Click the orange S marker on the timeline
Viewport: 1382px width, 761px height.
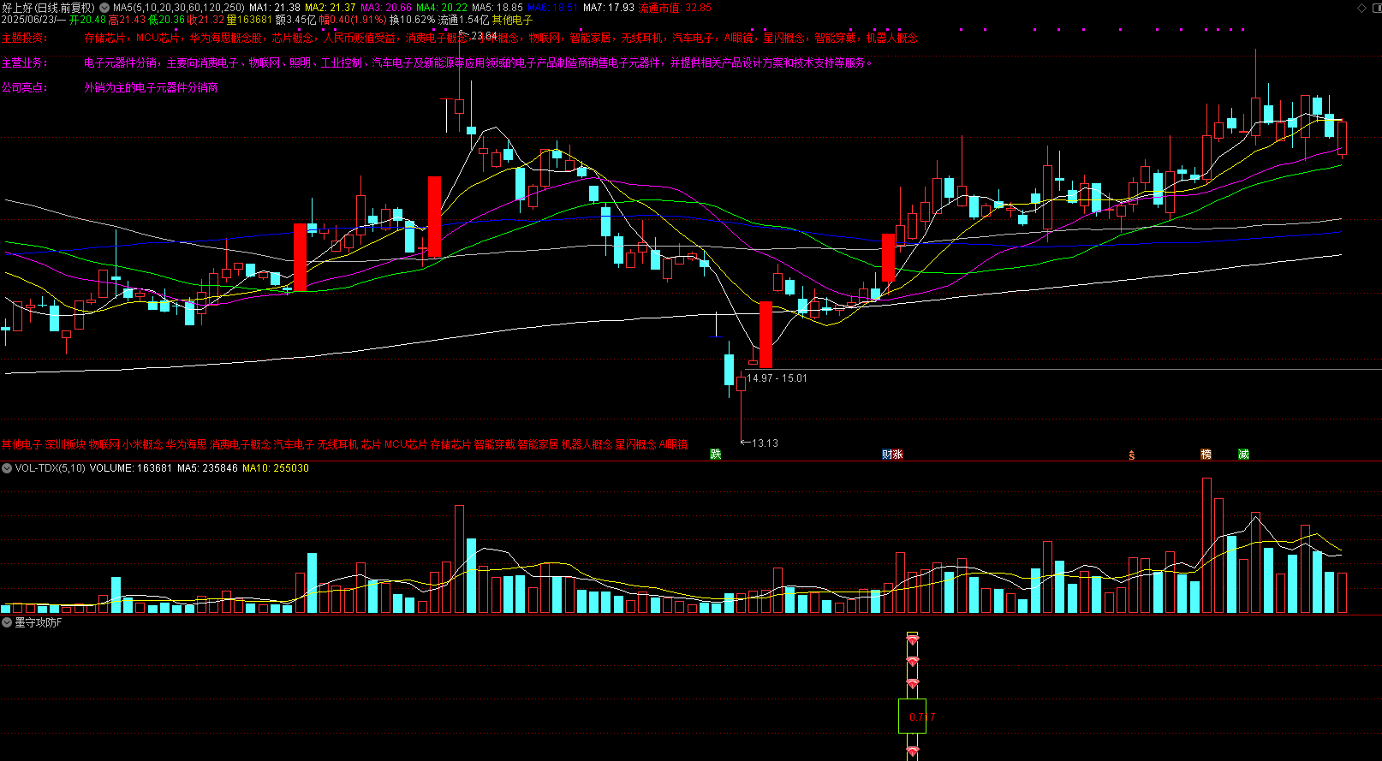[1131, 455]
